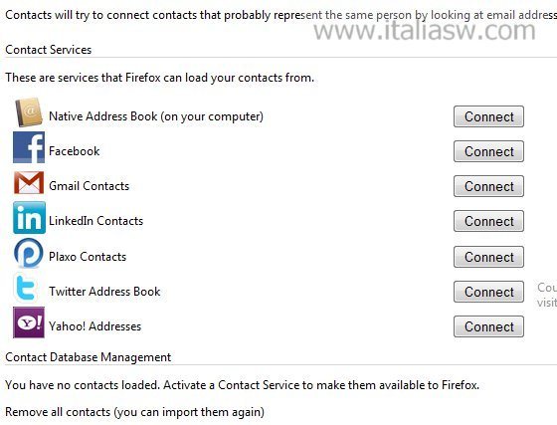Connect Plaxo Contacts
The width and height of the screenshot is (557, 425).
coord(488,257)
